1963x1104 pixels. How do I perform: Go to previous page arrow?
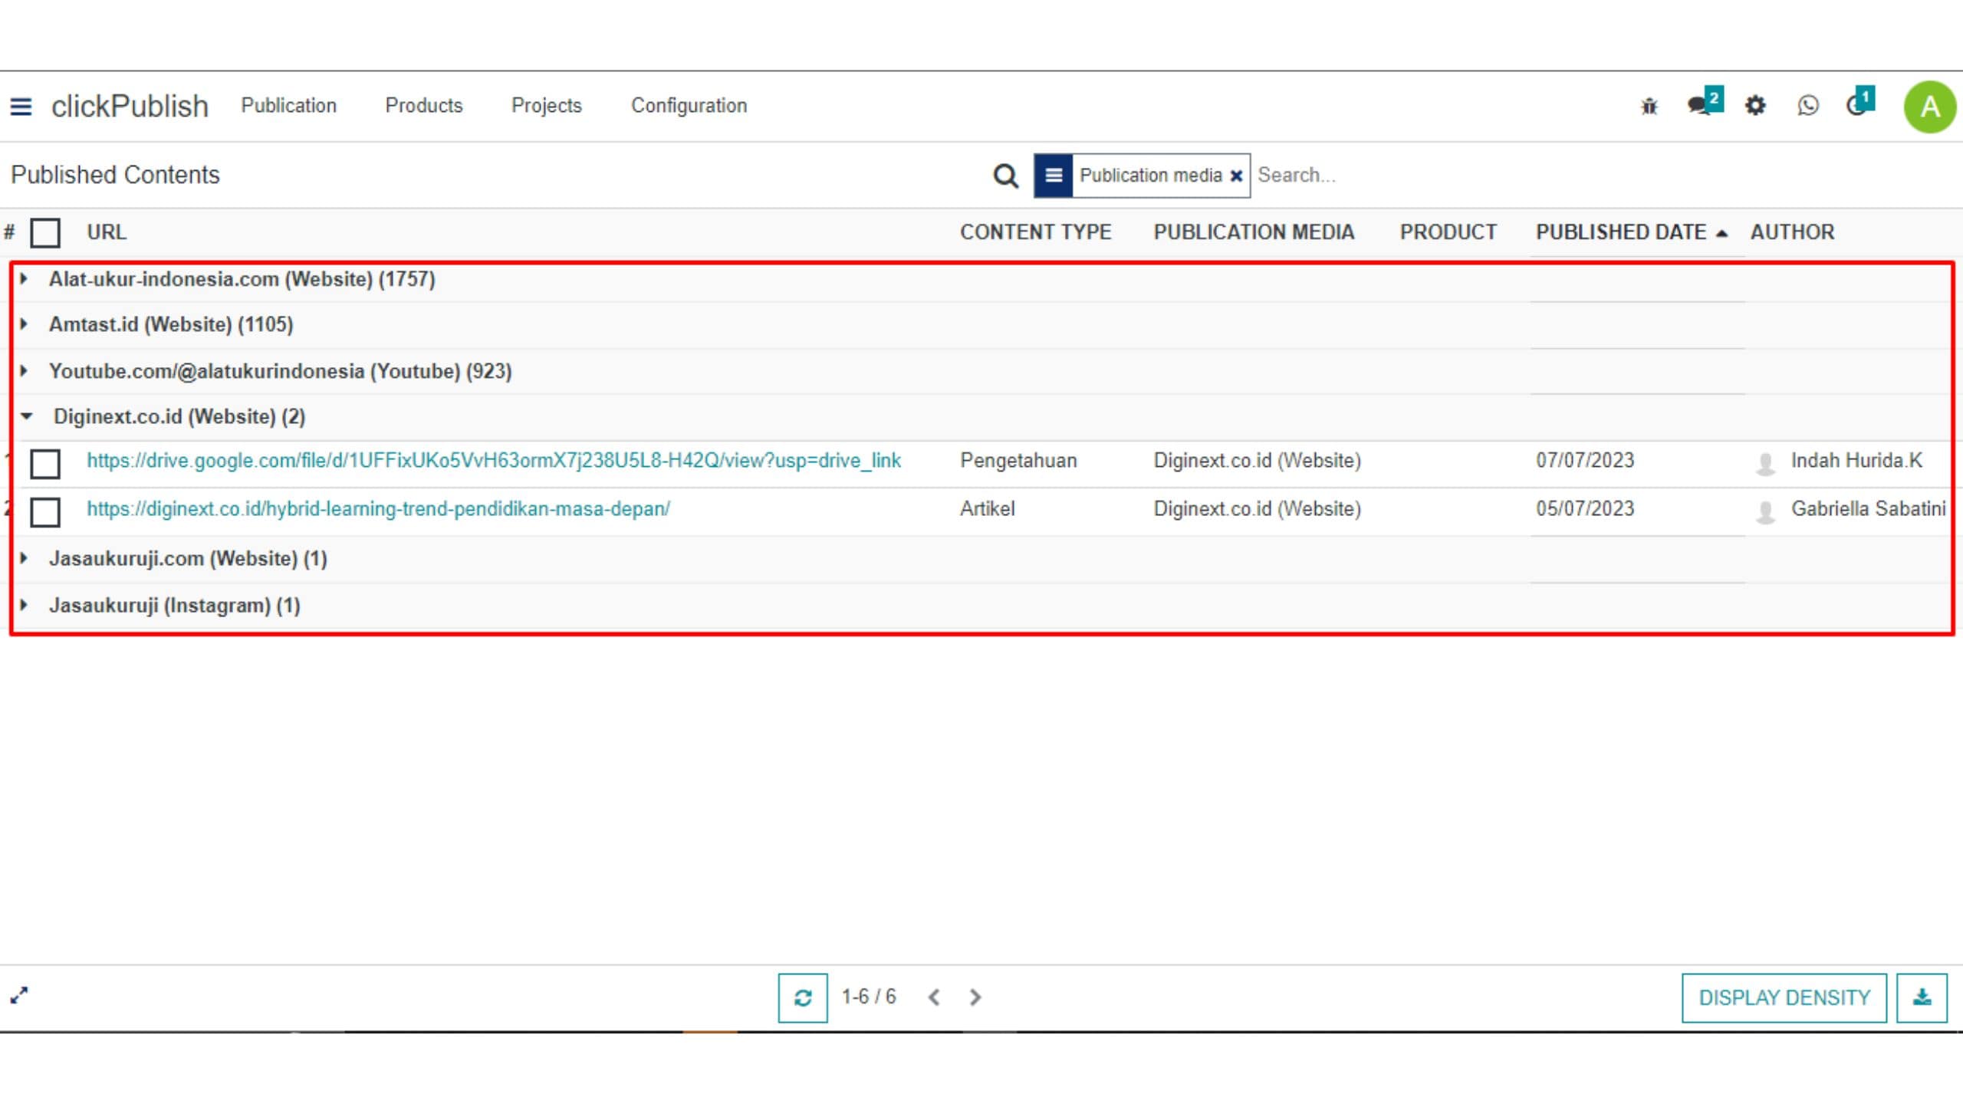(934, 997)
